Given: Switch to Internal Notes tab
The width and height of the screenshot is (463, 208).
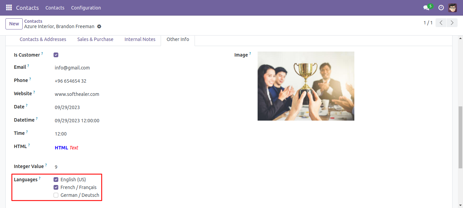Looking at the screenshot, I should [x=140, y=39].
